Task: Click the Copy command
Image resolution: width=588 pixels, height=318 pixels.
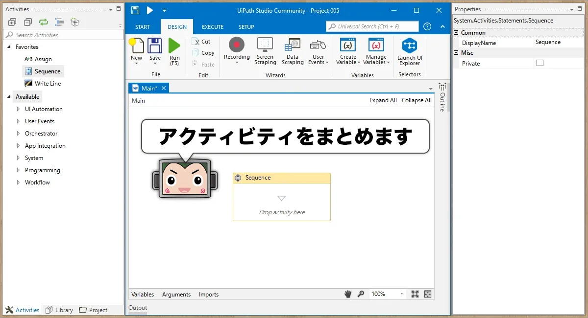Action: [x=203, y=53]
